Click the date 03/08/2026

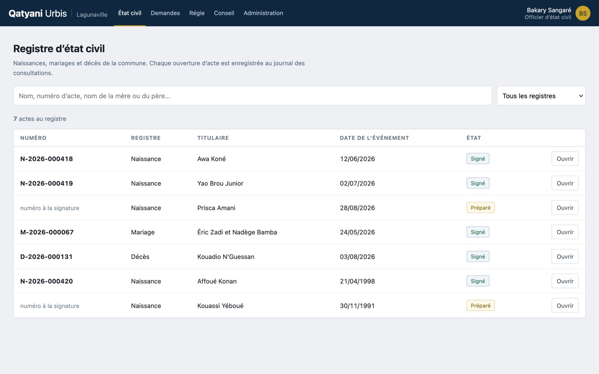(358, 257)
